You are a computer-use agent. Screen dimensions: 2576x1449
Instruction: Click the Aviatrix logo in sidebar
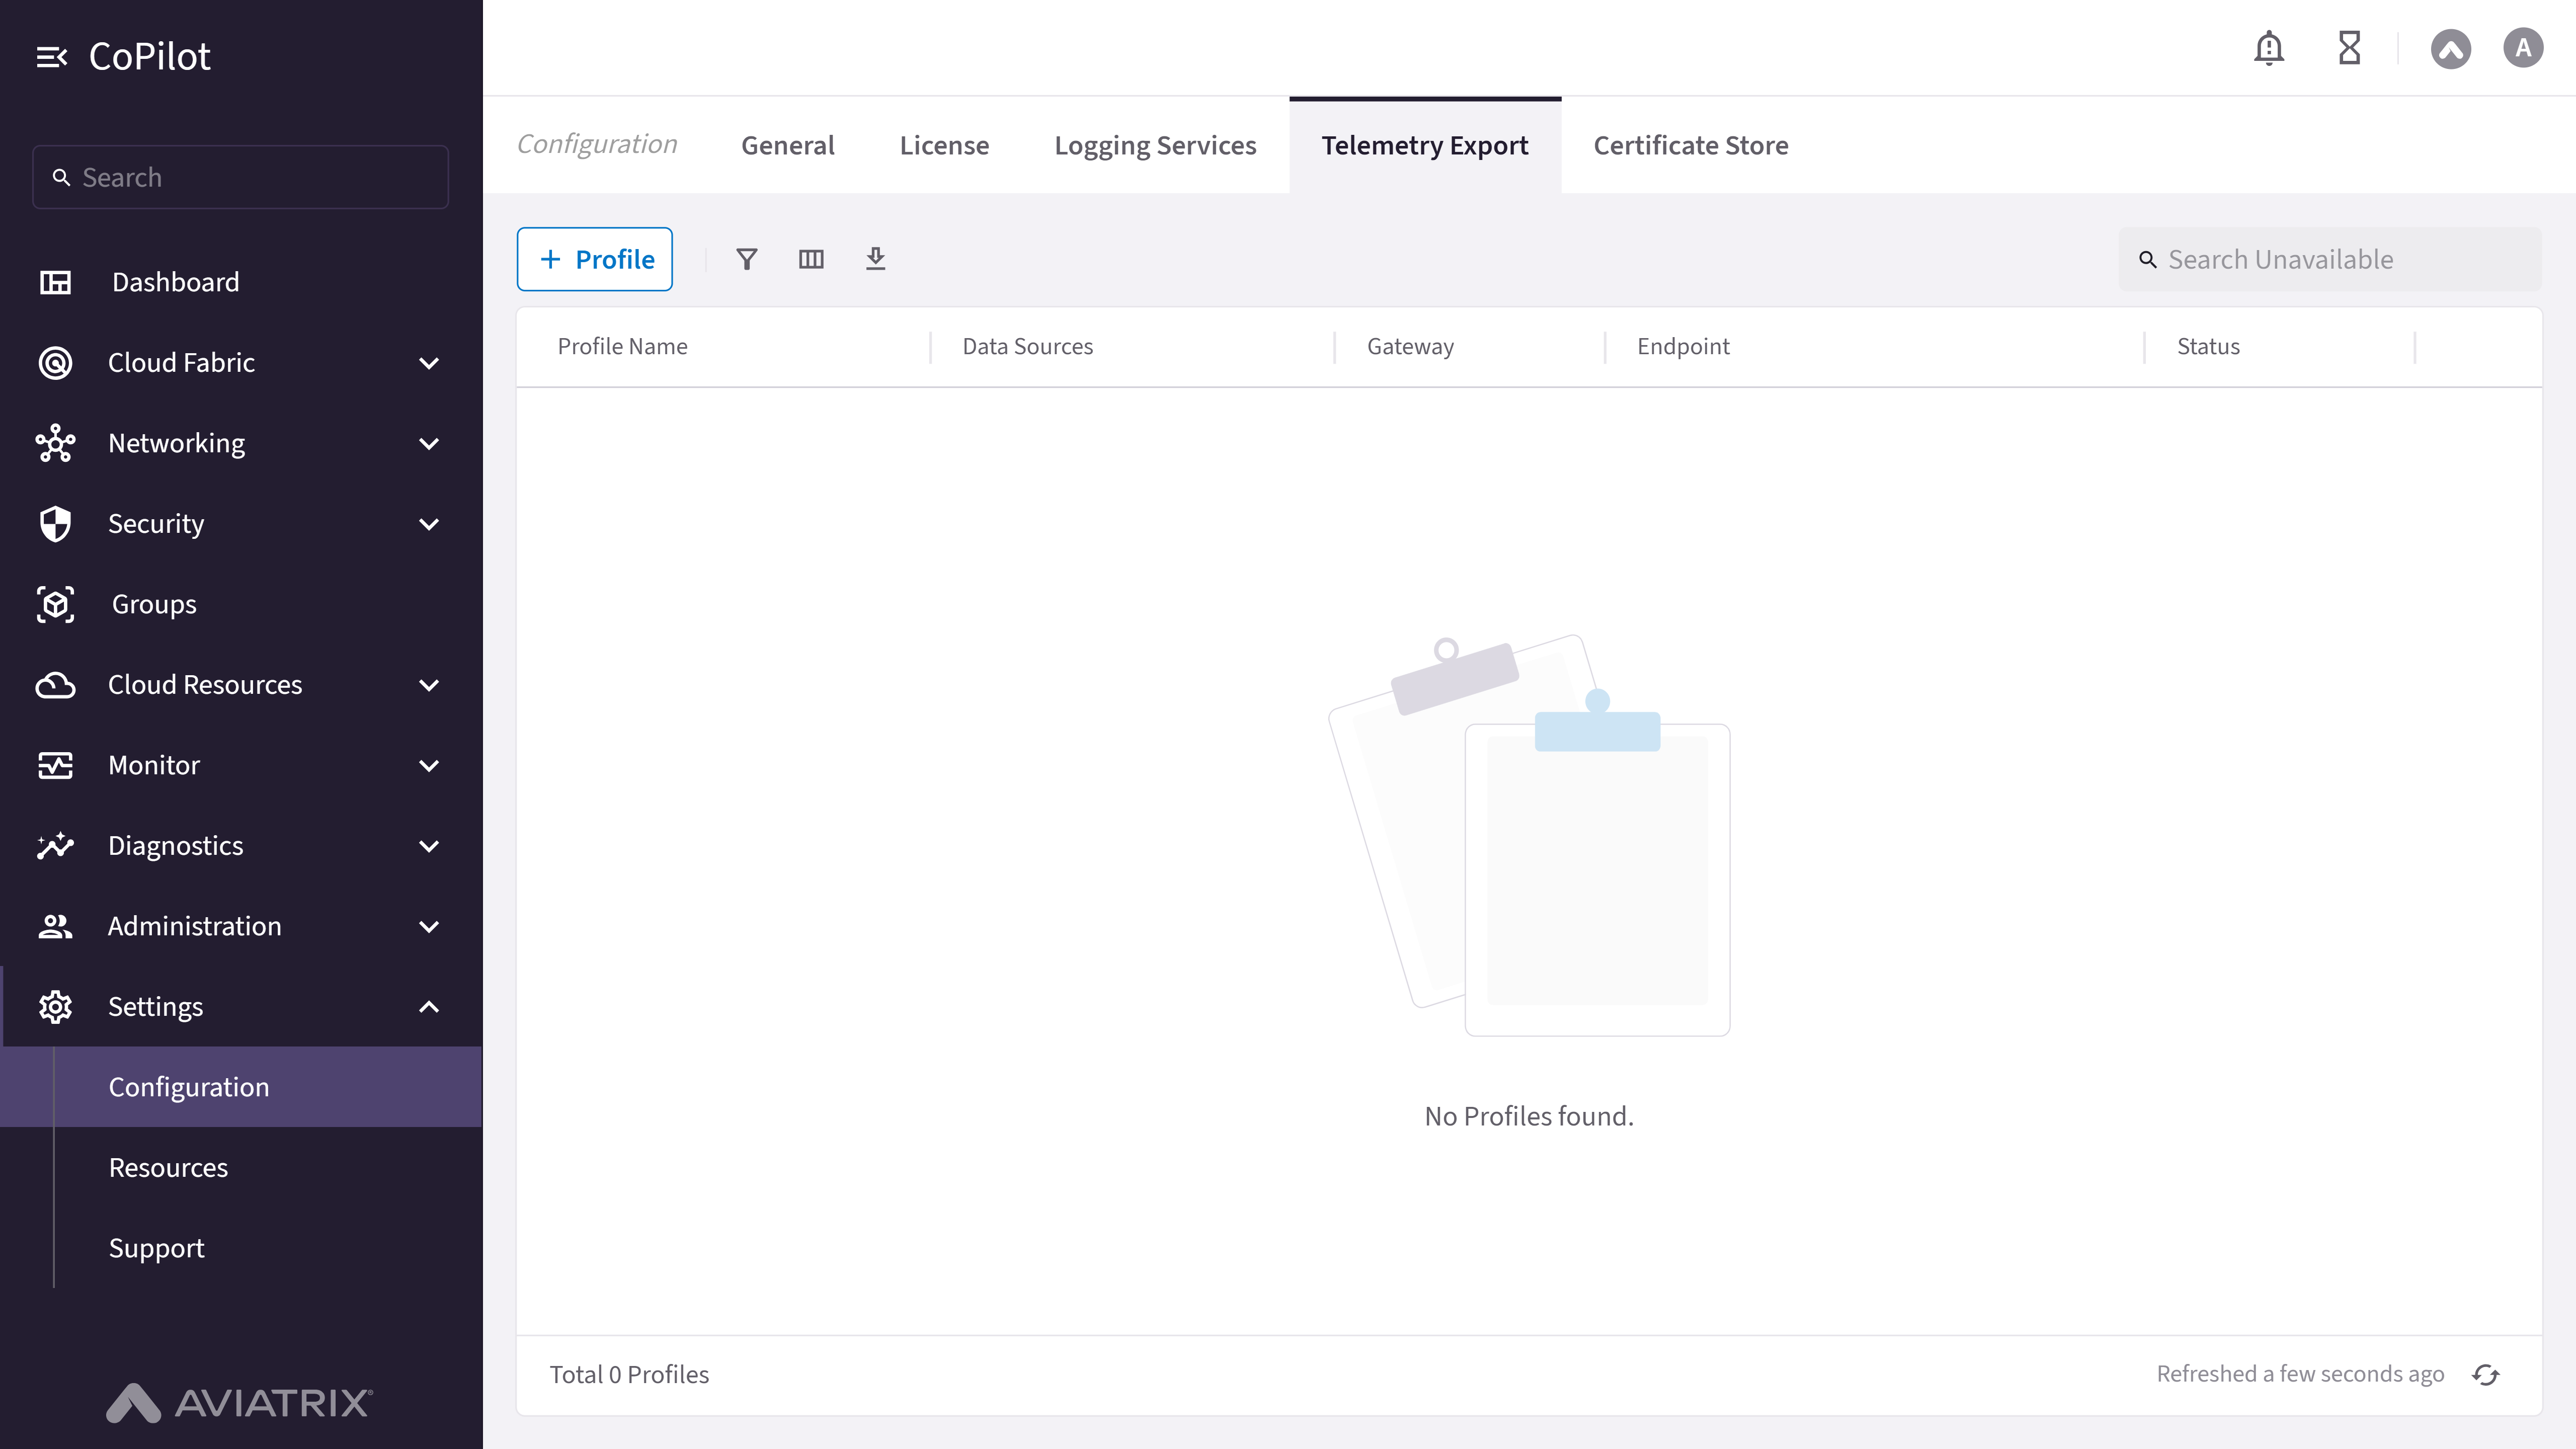(x=240, y=1403)
